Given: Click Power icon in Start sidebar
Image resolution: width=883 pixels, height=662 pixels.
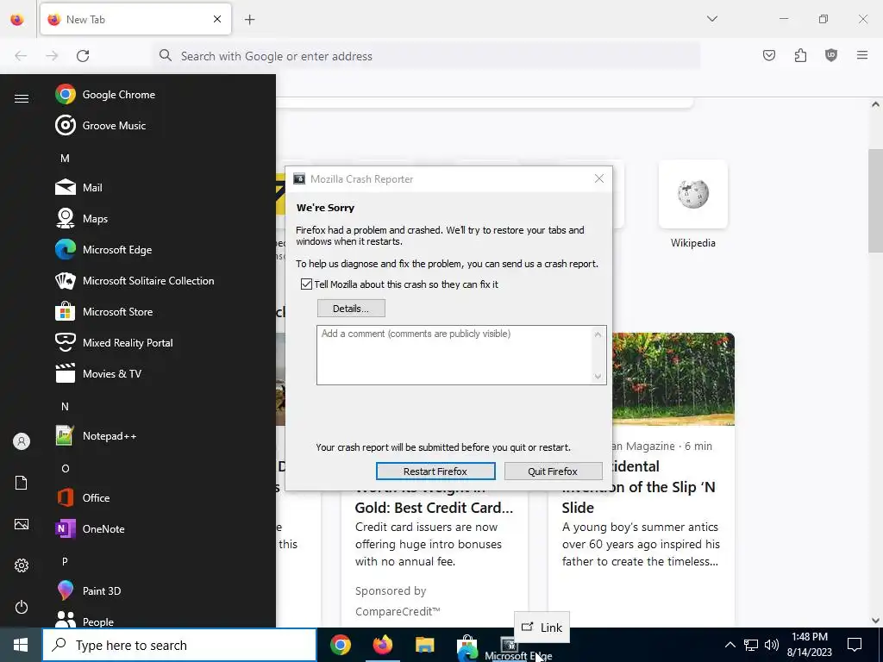Looking at the screenshot, I should coord(22,607).
